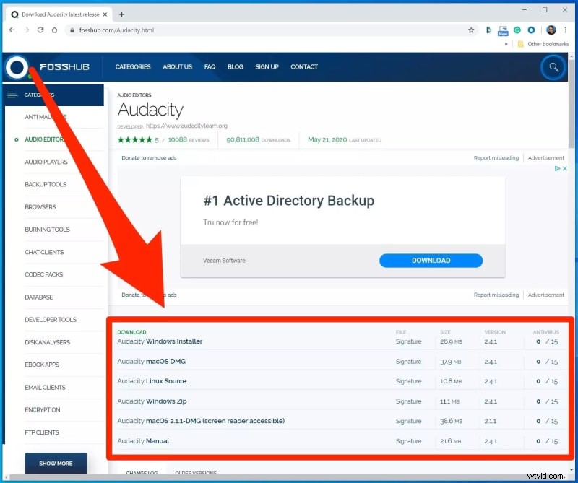
Task: Open the FAQ menu item
Action: pyautogui.click(x=210, y=66)
